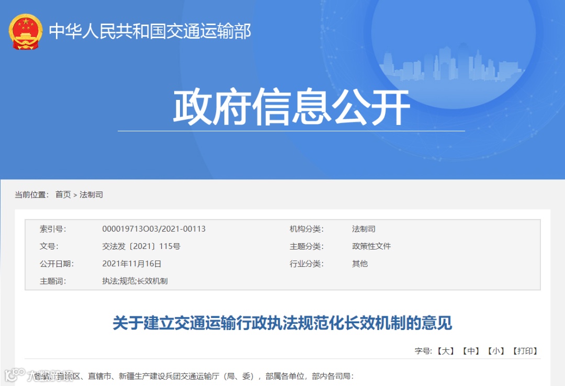
Task: Set font size to 【小】
Action: click(x=496, y=351)
